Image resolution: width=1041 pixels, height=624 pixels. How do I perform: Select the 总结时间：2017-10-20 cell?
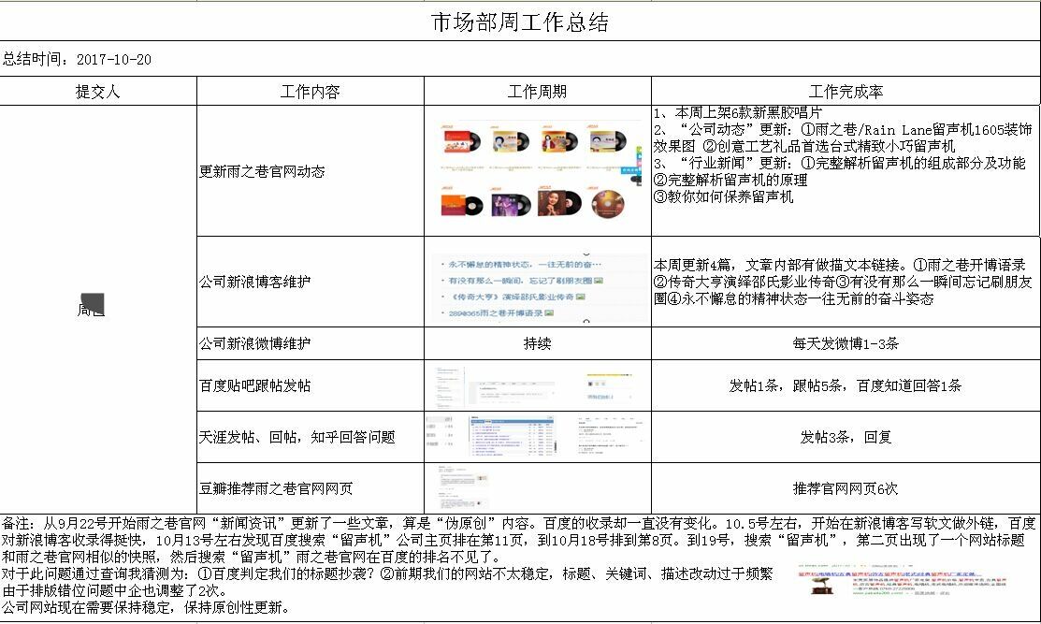tap(520, 59)
